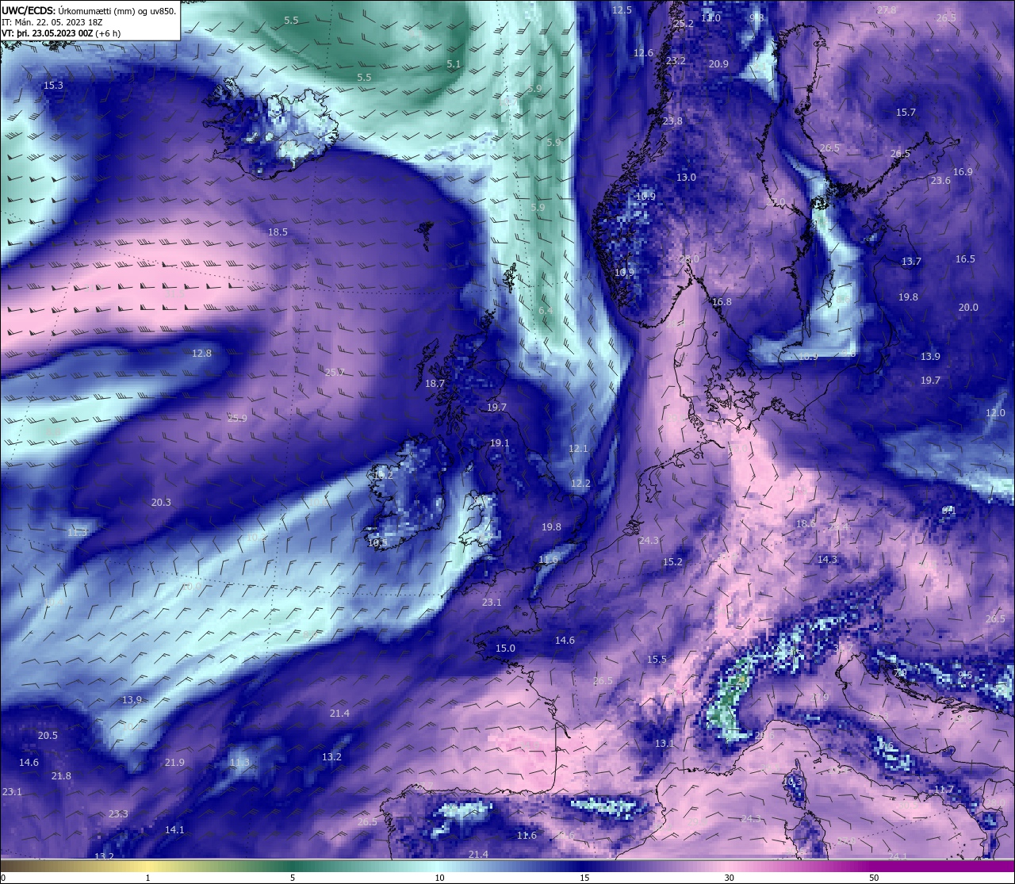Click the 'UWC/ECDS: Úrkomumætti (mm) og uv850.' title

89,11
